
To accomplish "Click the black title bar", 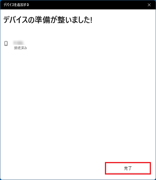I will (x=78, y=5).
